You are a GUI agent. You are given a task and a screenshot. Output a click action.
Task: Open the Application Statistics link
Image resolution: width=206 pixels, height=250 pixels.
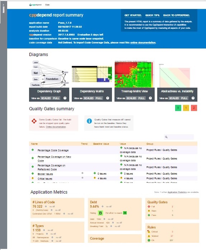[177, 192]
